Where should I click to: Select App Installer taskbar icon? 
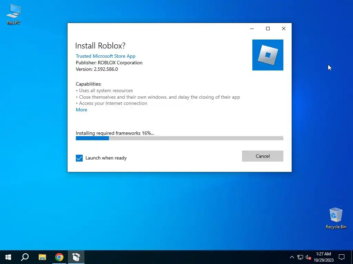76,257
